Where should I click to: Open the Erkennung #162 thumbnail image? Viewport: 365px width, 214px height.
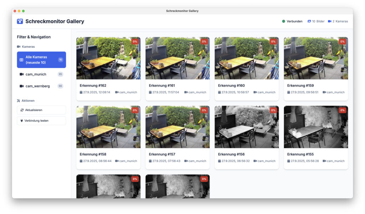click(x=108, y=58)
